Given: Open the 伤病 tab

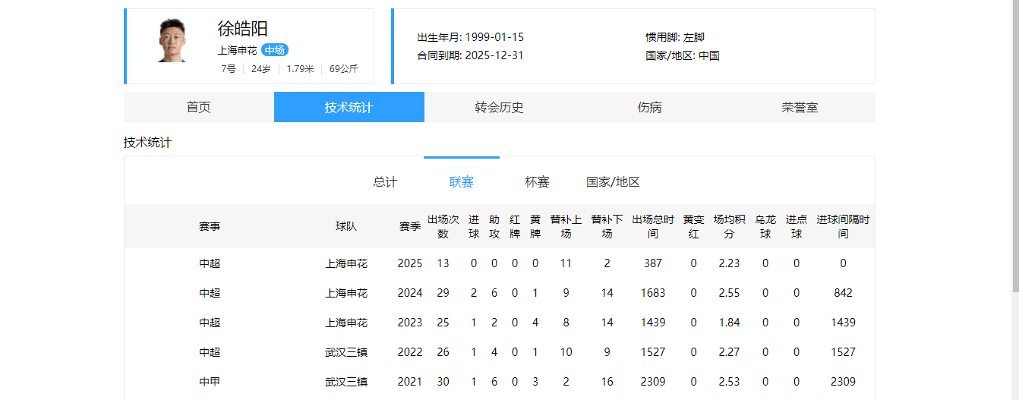Looking at the screenshot, I should (649, 107).
